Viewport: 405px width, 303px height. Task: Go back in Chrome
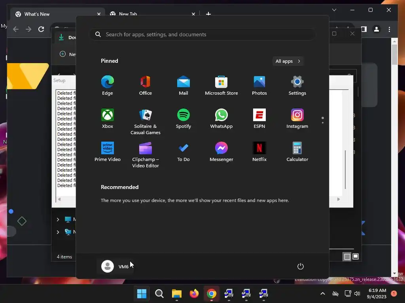pyautogui.click(x=16, y=29)
